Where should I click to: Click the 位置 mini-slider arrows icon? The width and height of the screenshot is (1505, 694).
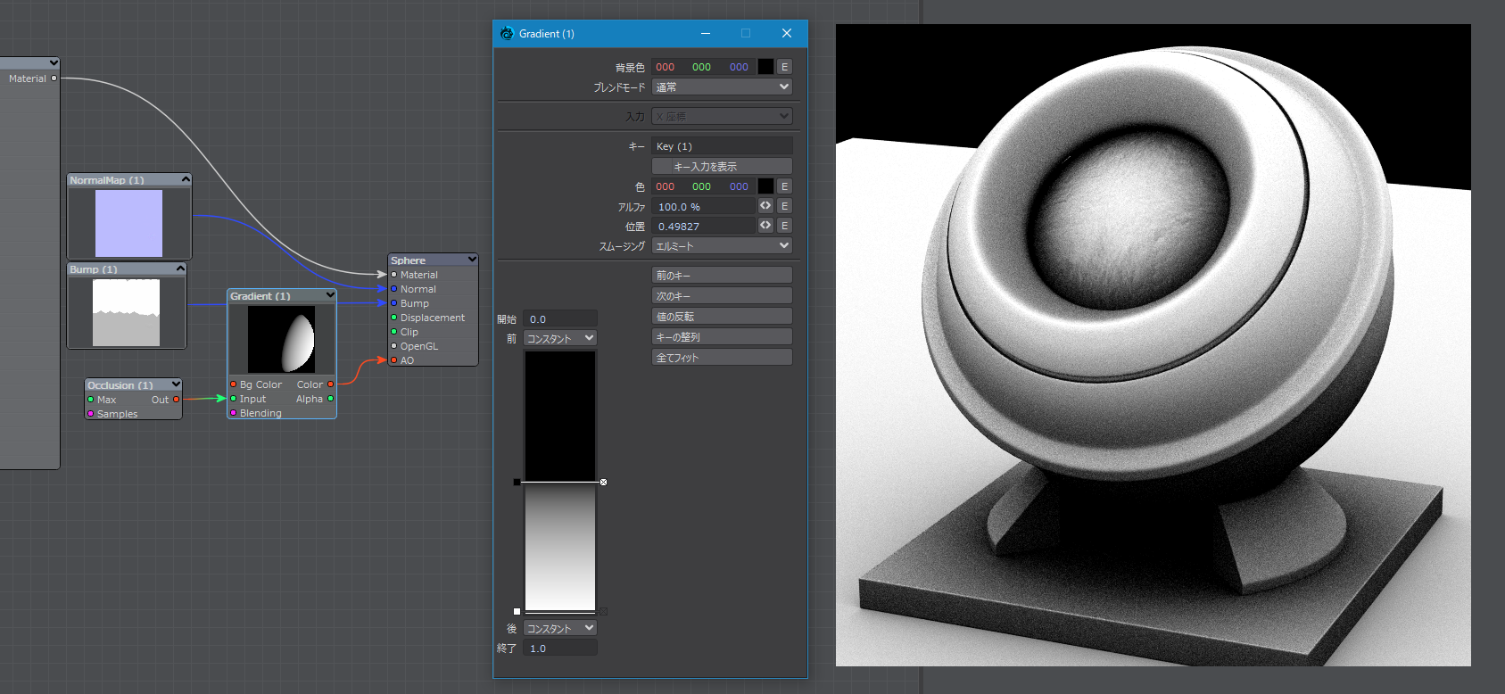[765, 226]
